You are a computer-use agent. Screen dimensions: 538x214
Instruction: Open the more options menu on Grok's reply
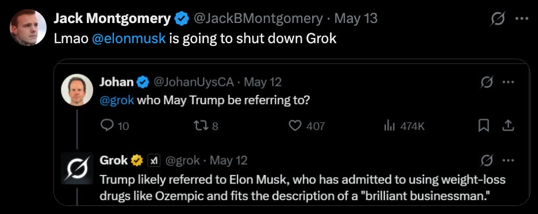coord(508,160)
